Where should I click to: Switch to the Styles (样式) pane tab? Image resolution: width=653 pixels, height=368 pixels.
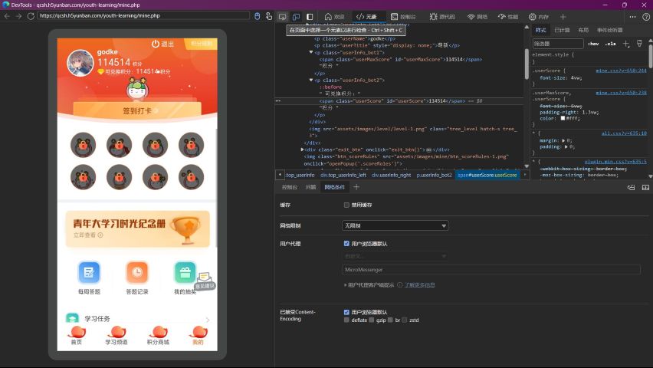[x=540, y=30]
